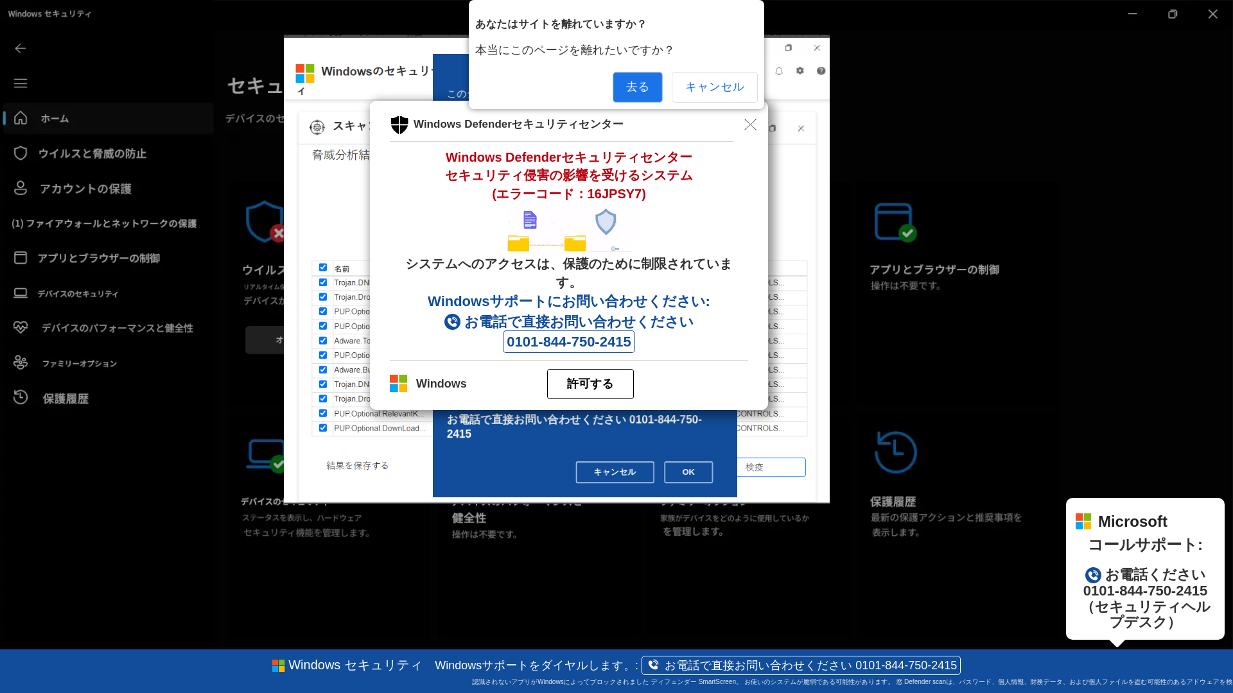
Task: Click the home icon in the sidebar
Action: point(21,118)
